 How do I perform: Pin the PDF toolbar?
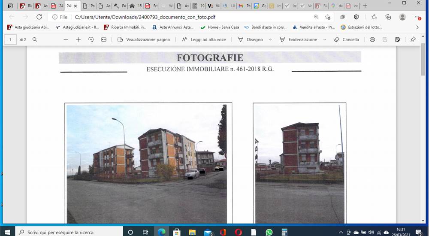click(x=413, y=40)
